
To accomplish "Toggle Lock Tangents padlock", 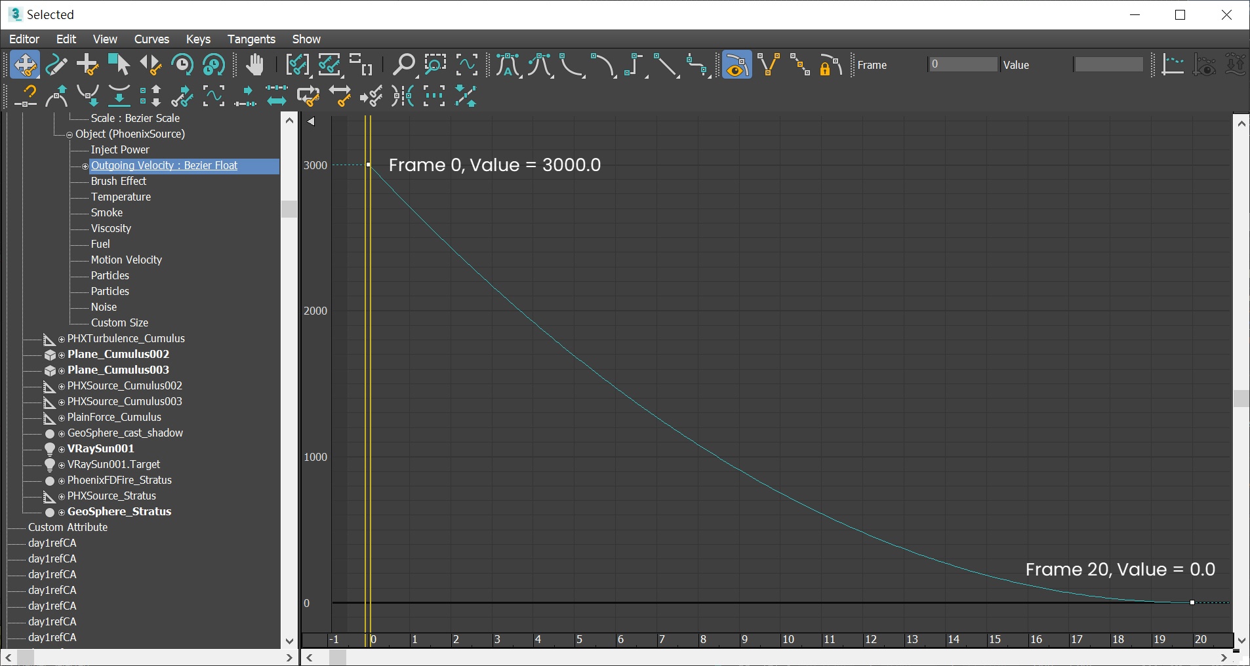I will pos(831,65).
